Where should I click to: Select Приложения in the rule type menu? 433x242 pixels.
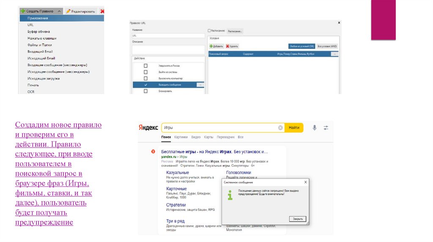(62, 18)
